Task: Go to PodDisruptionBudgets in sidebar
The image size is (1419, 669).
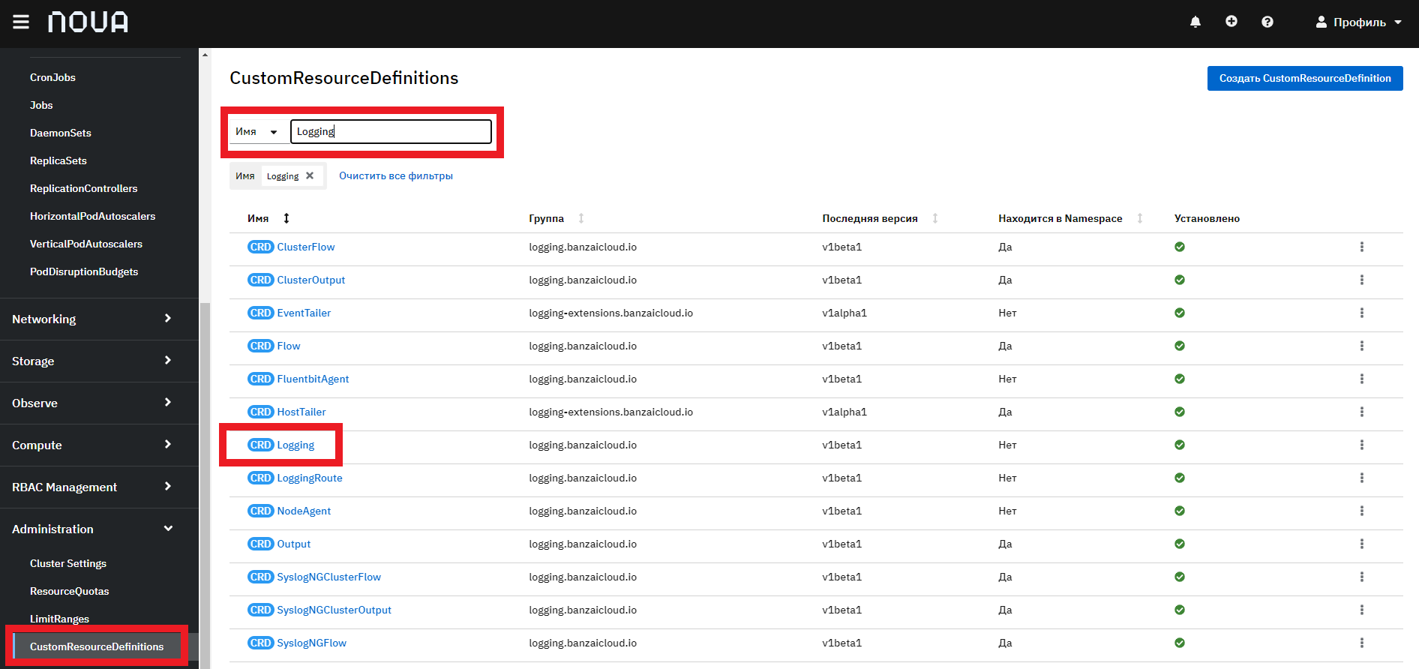Action: (x=84, y=271)
